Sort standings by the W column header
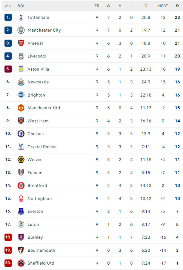This screenshot has width=183, height=270. [x=108, y=6]
